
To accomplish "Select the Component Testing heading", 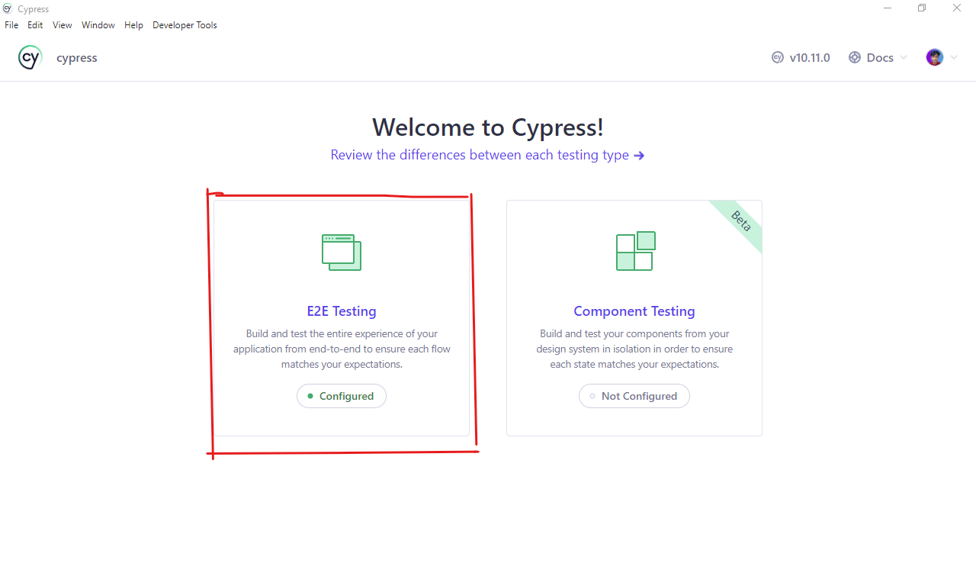I will coord(634,311).
